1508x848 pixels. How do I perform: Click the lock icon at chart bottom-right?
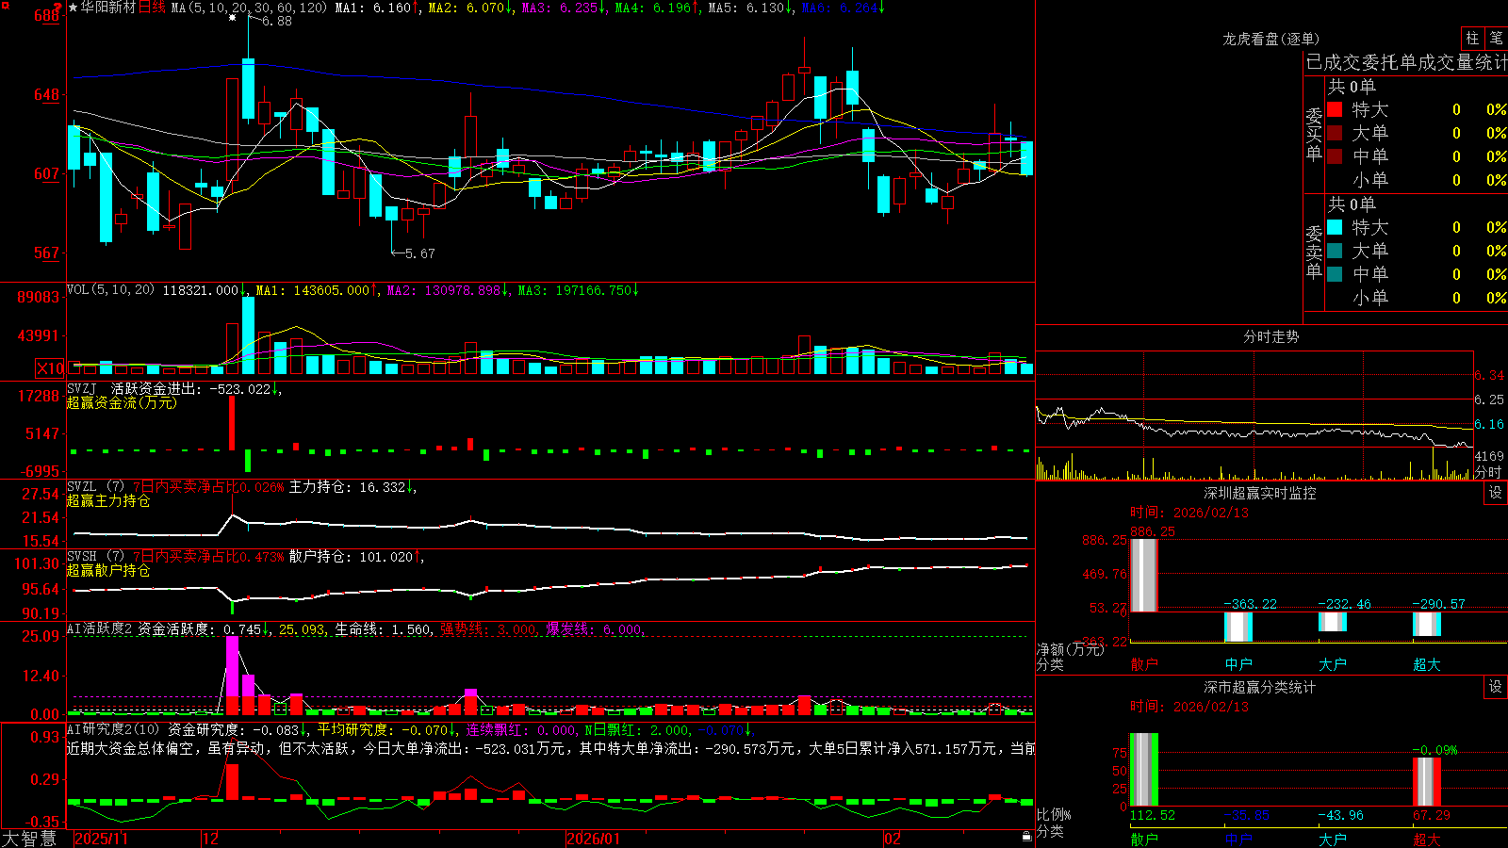tap(1027, 837)
